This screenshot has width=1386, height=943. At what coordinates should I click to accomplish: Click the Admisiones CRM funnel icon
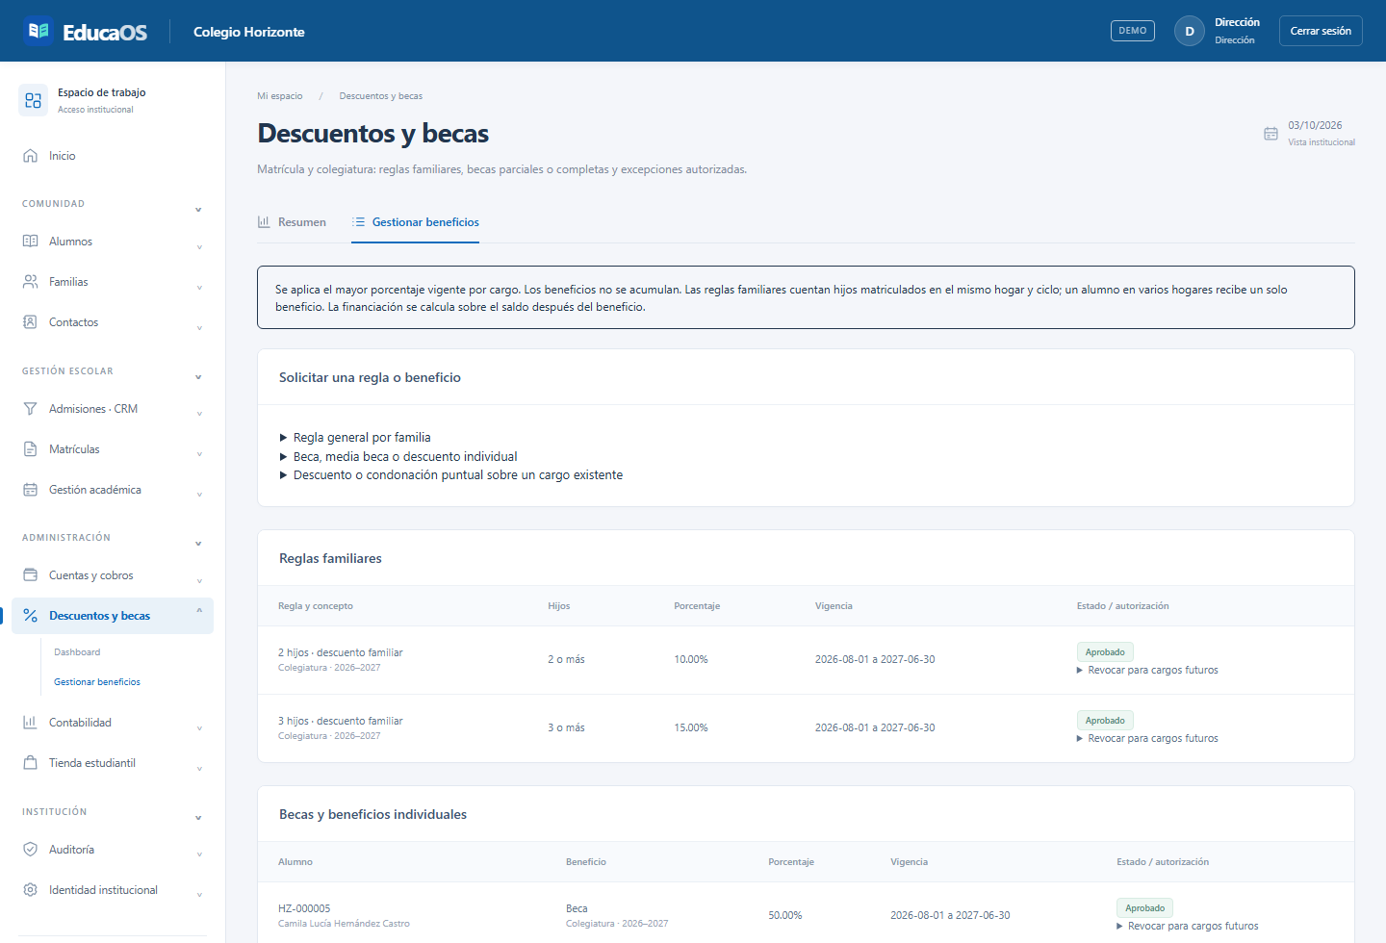[30, 409]
